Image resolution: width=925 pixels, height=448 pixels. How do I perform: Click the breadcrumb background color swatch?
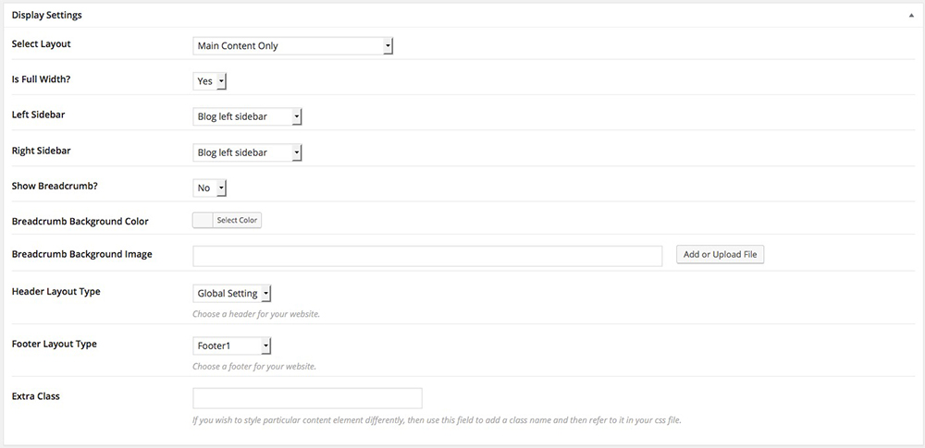(203, 220)
